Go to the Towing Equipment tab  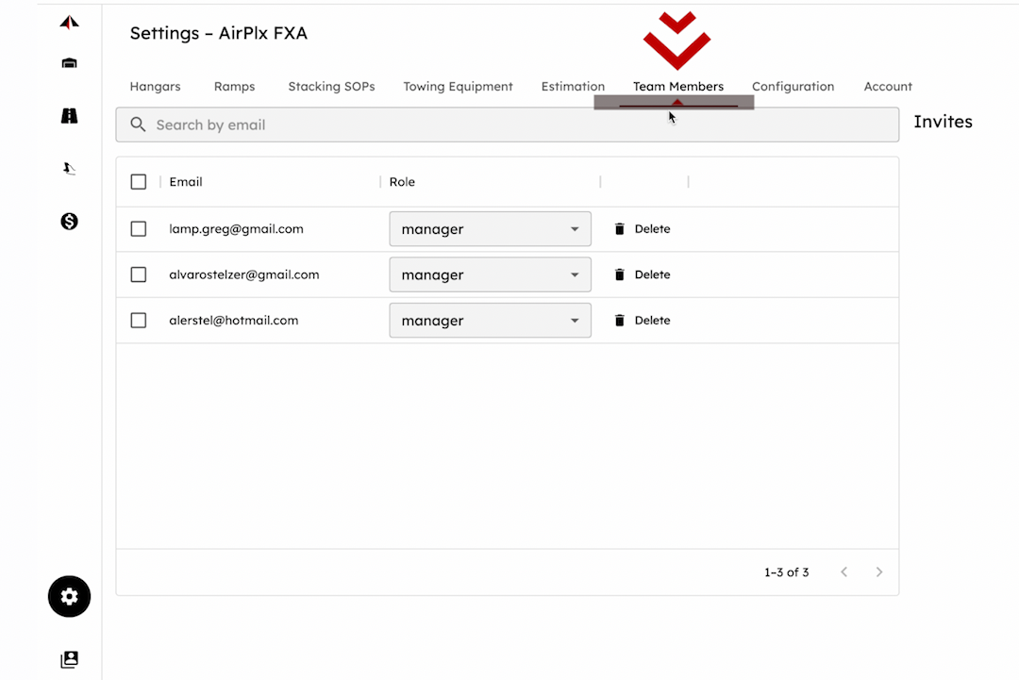coord(458,87)
